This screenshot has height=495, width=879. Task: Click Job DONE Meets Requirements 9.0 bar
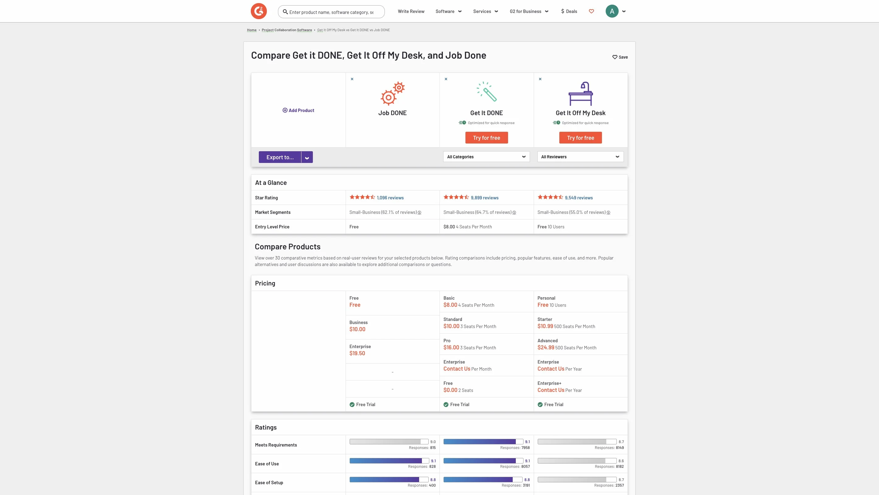click(x=389, y=442)
